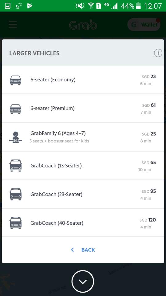Open the Wallet button
The height and width of the screenshot is (296, 166).
(144, 25)
